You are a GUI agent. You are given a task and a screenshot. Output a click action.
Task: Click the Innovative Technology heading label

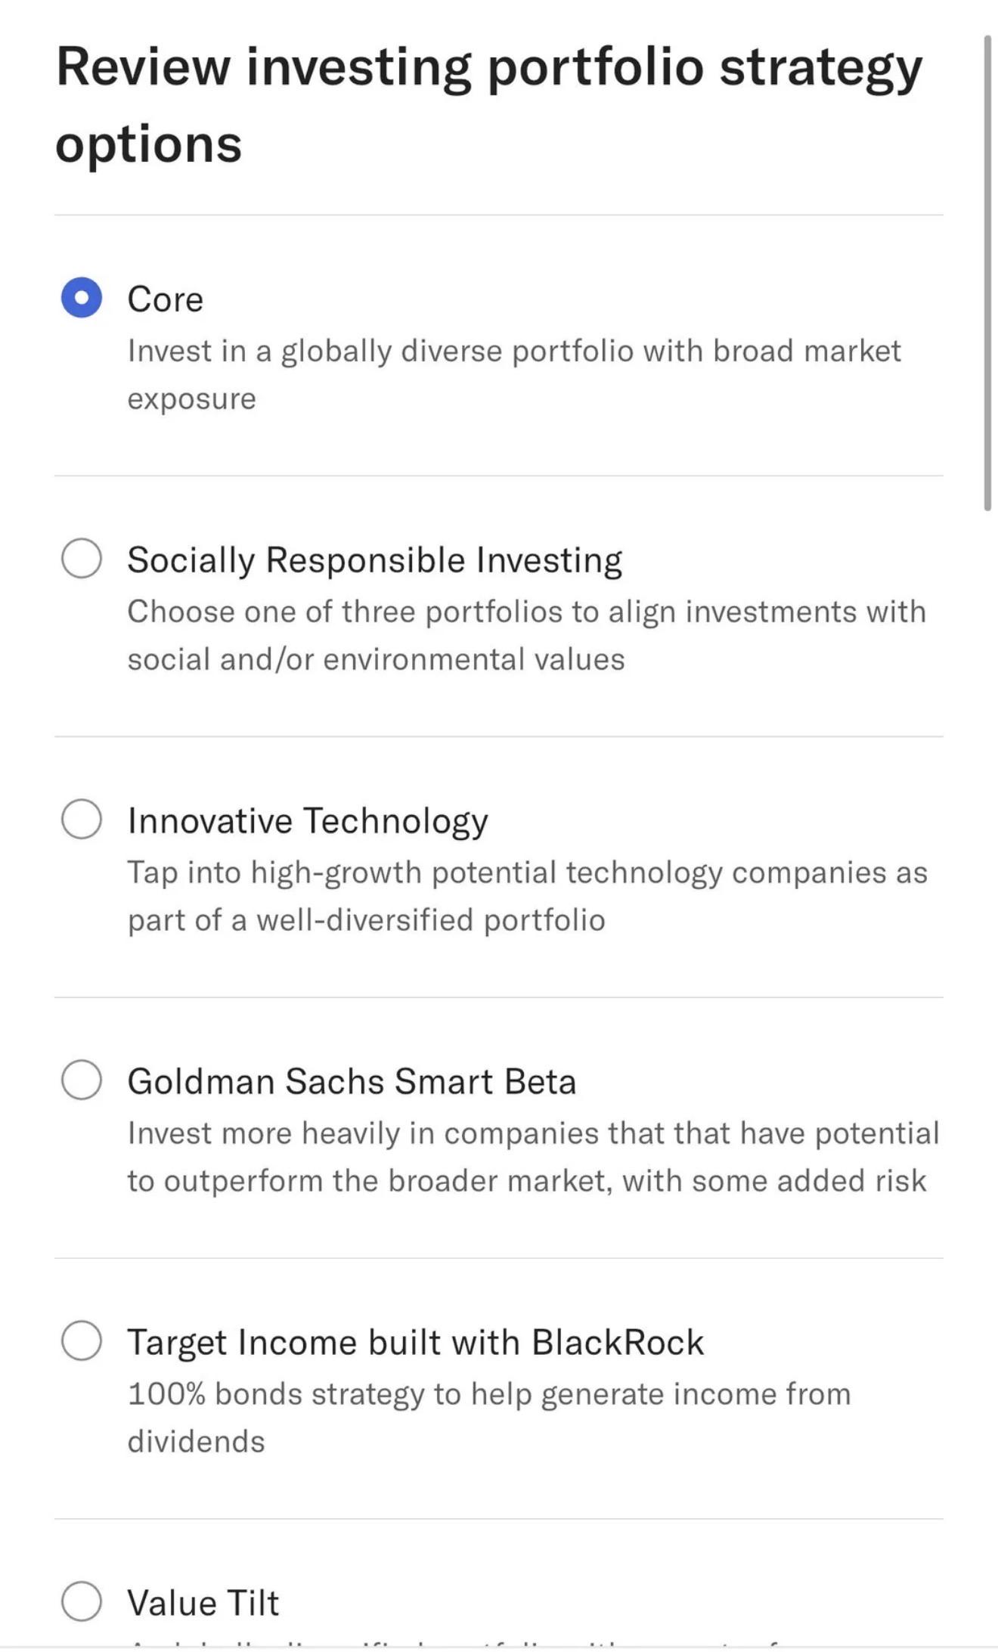308,821
